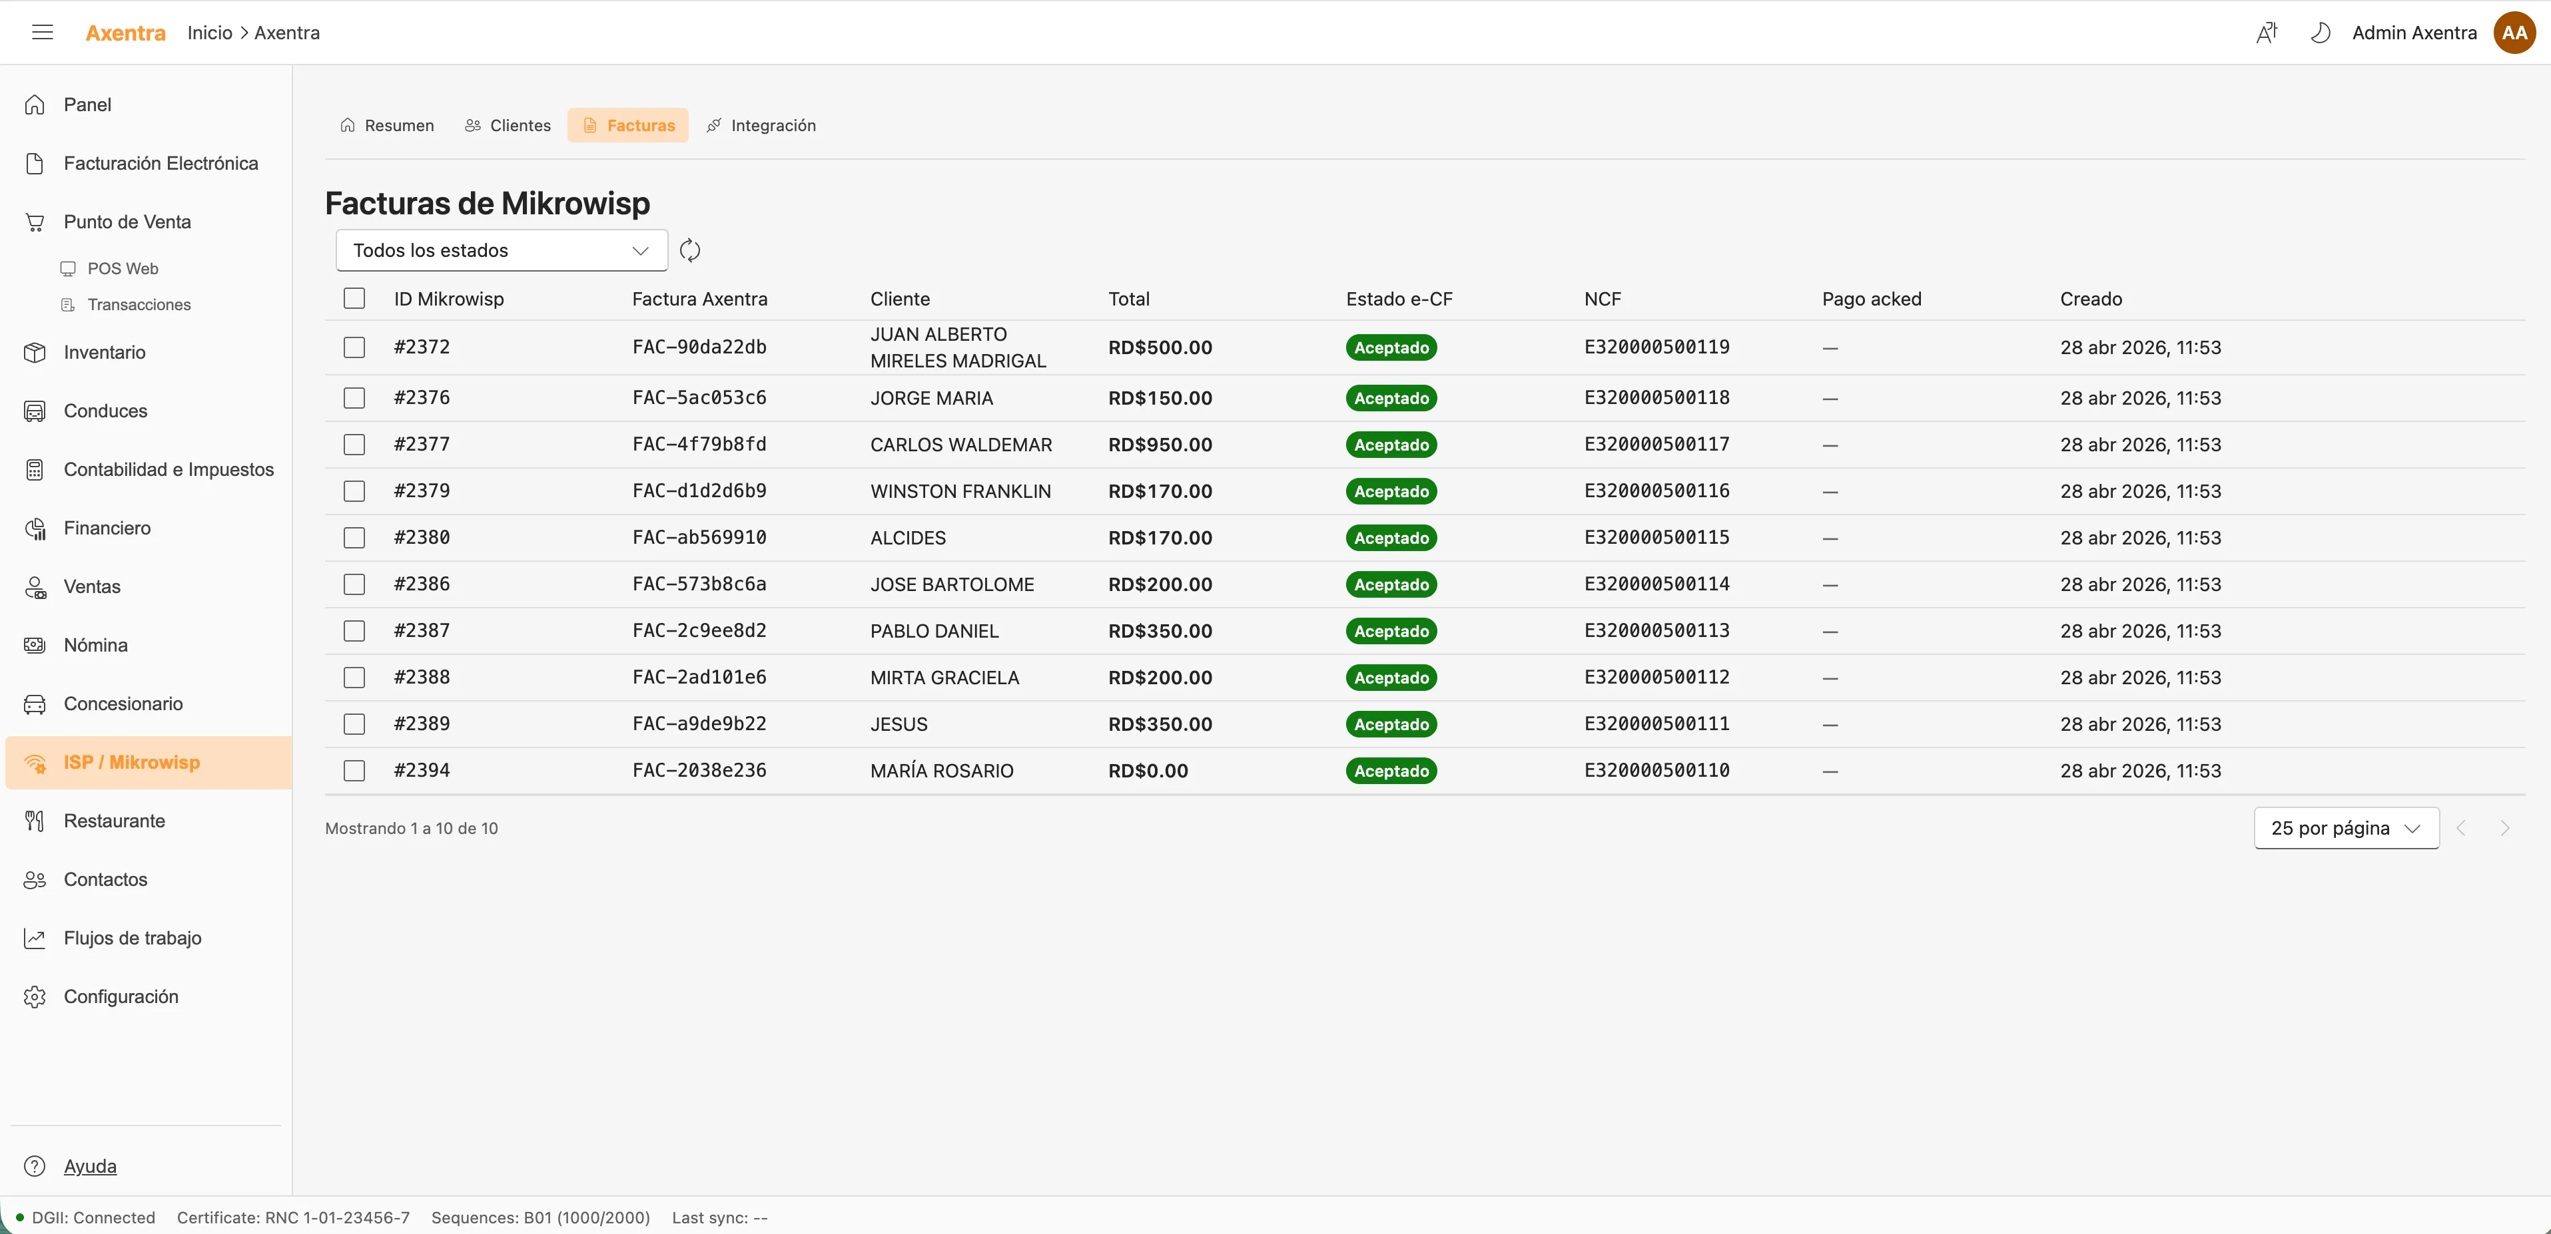Open the language translate icon
Viewport: 2551px width, 1234px height.
tap(2267, 33)
